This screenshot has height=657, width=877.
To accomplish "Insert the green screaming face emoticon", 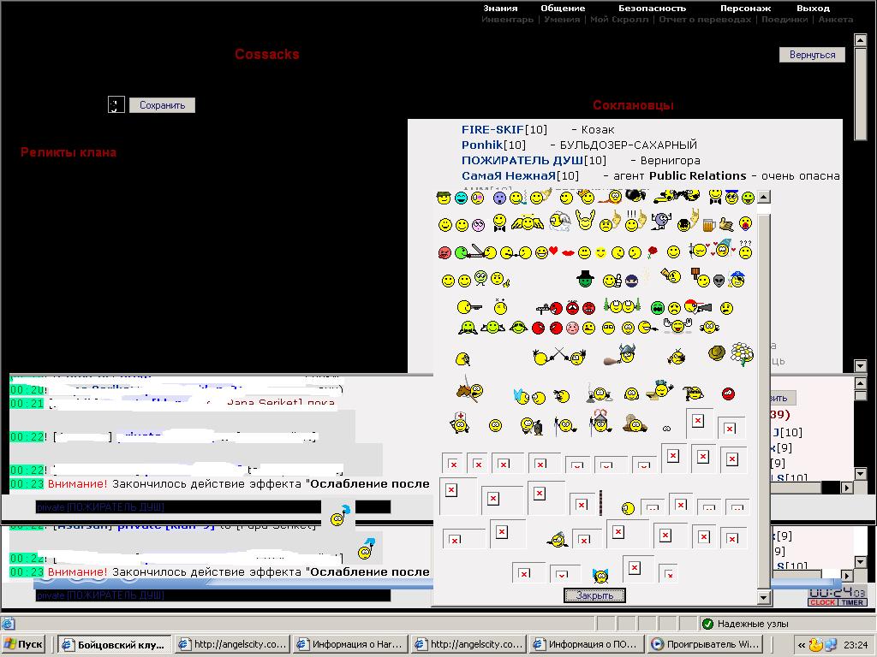I will [658, 308].
